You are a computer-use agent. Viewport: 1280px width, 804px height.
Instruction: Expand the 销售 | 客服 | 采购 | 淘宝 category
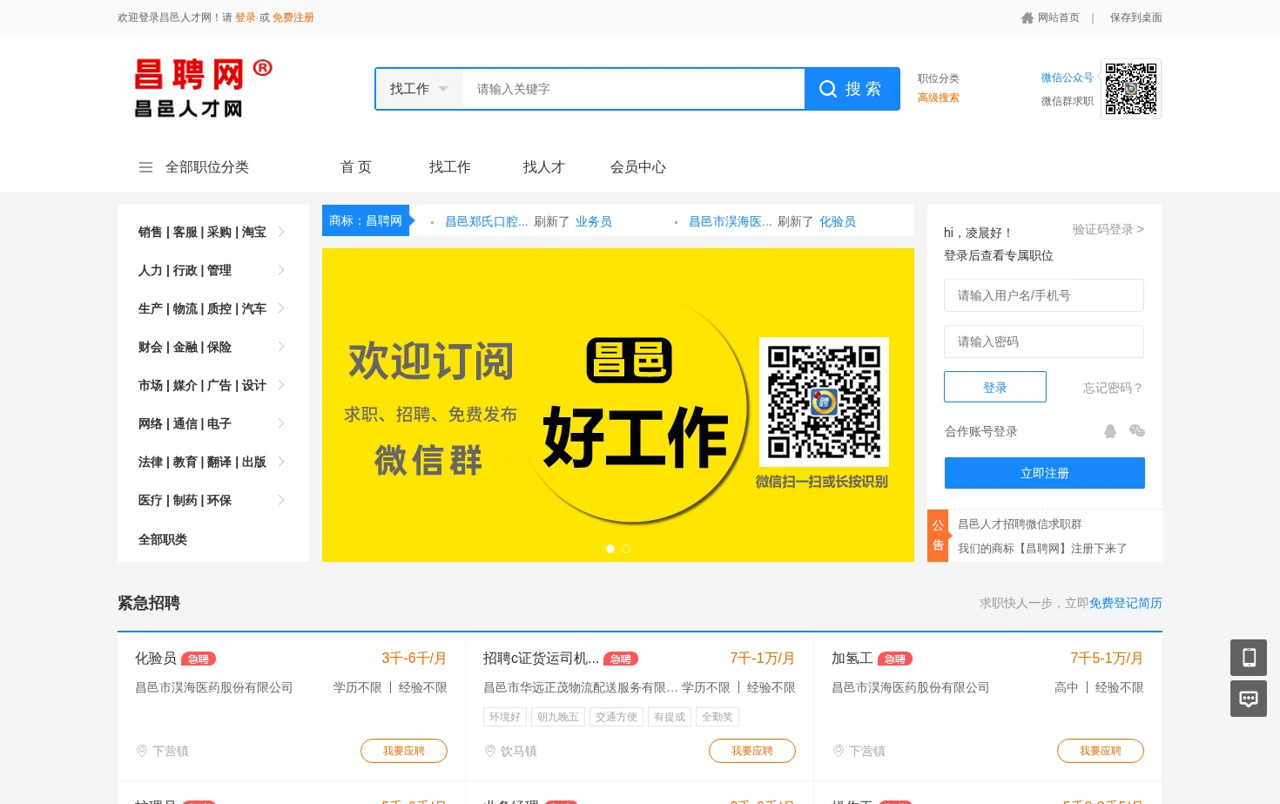213,232
